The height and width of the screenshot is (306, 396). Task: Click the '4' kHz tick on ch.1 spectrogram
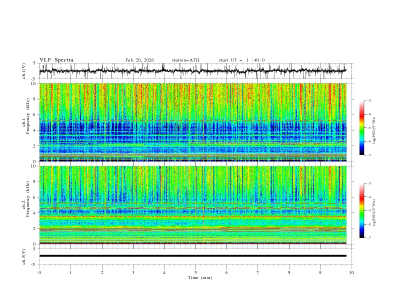coord(35,130)
